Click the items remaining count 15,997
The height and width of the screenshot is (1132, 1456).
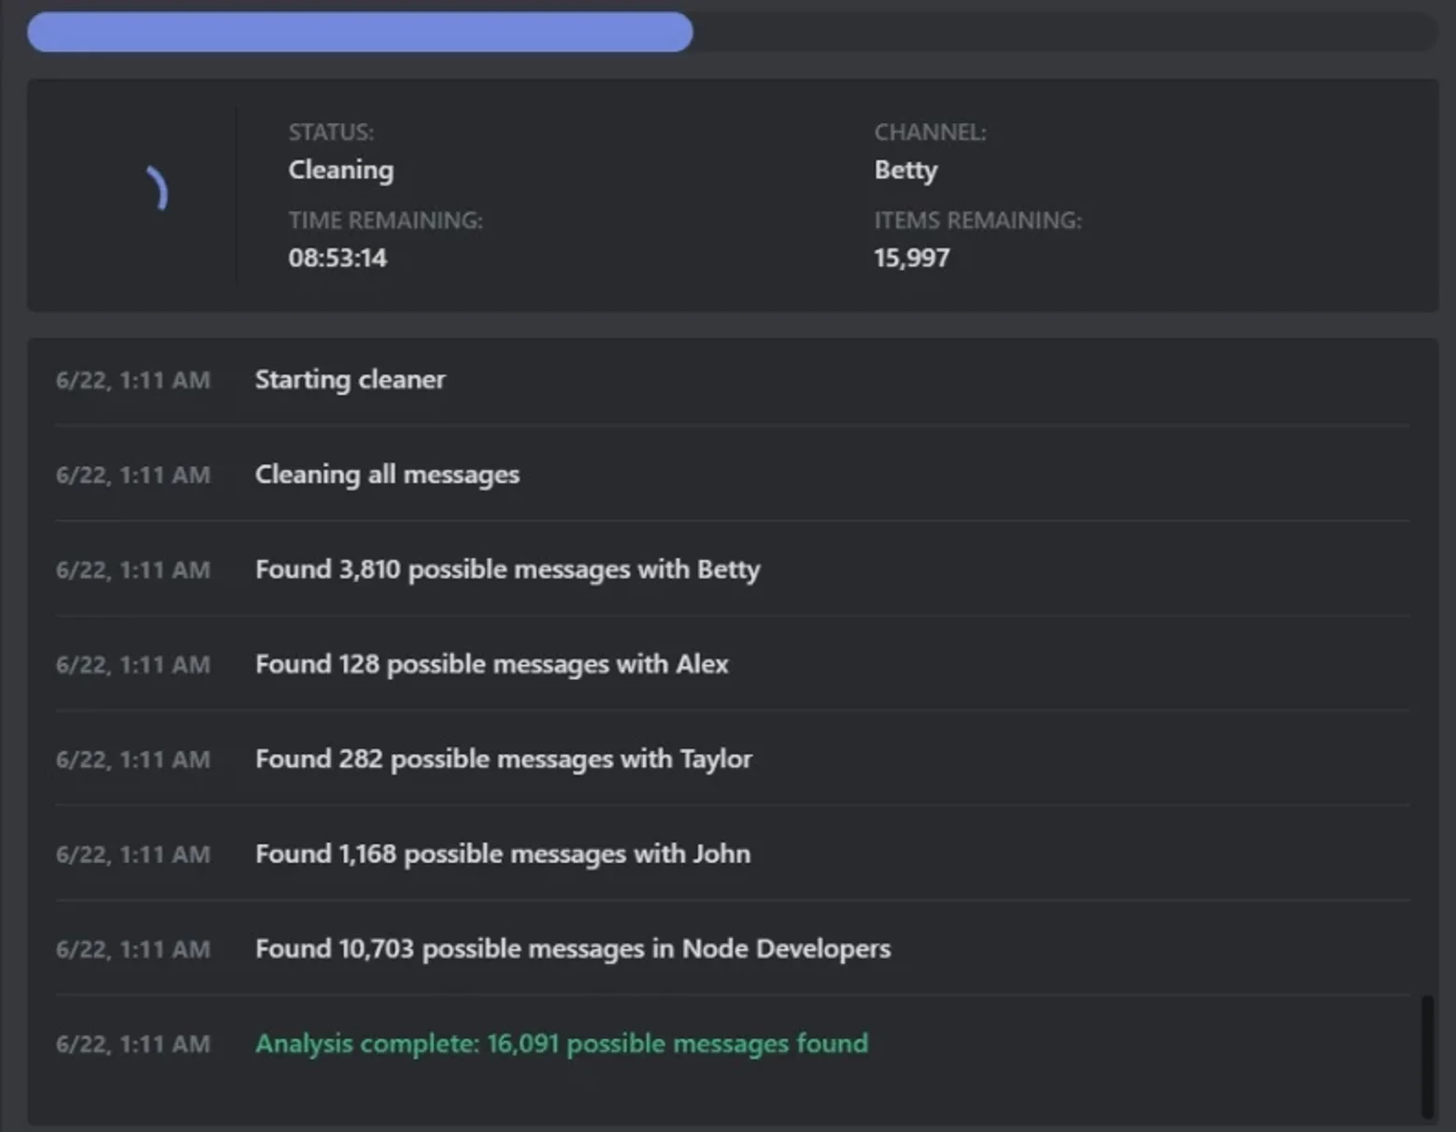911,258
